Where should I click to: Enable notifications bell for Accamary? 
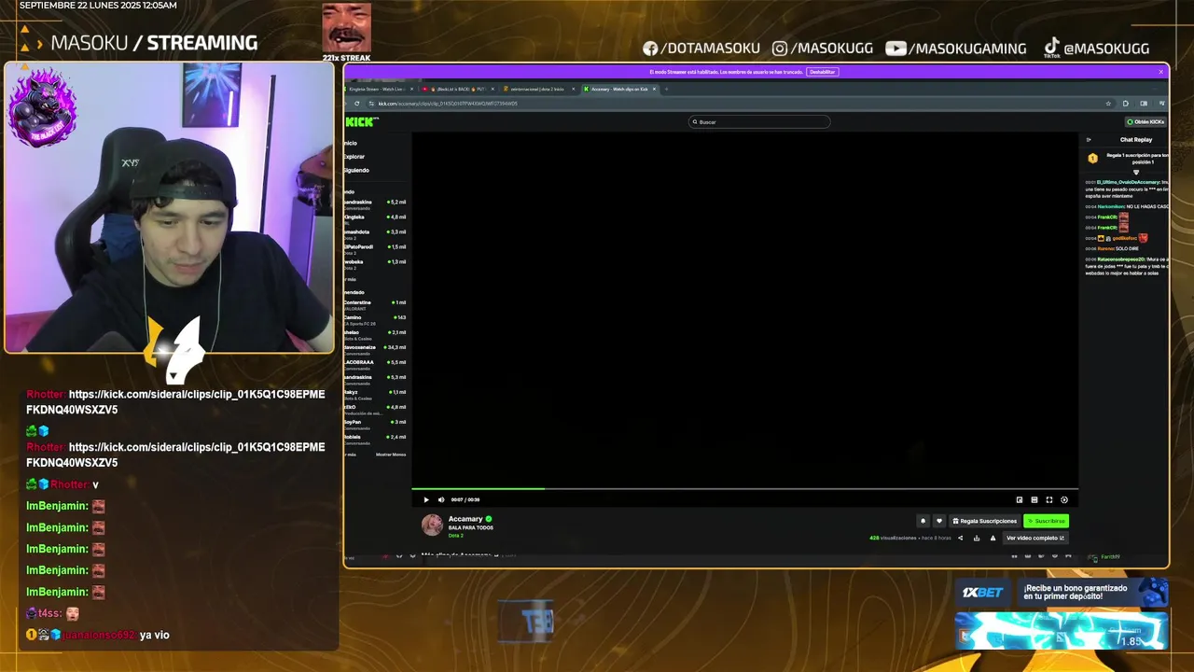point(923,521)
